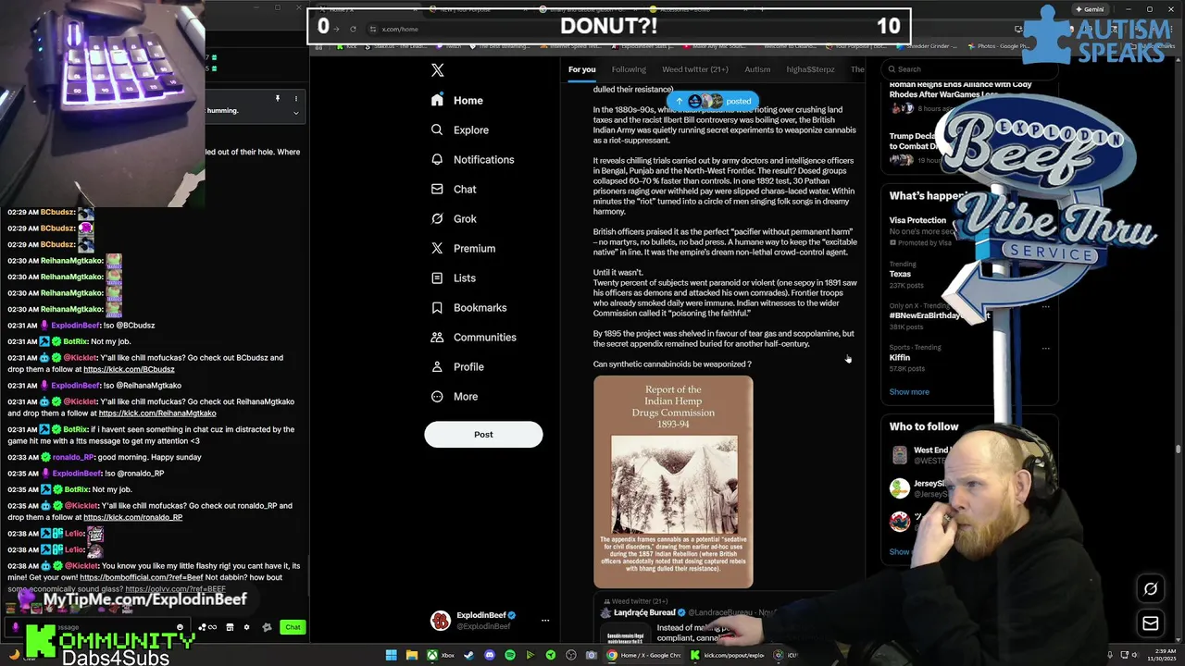Open Premium in X sidebar
The image size is (1185, 666).
[463, 248]
